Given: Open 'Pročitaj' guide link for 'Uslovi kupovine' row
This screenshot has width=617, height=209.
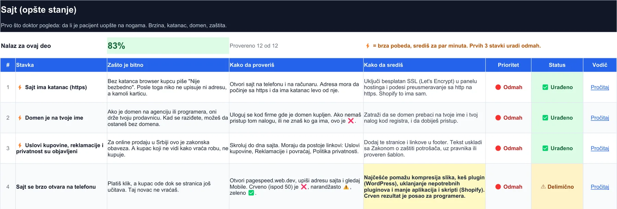Looking at the screenshot, I should tap(600, 148).
